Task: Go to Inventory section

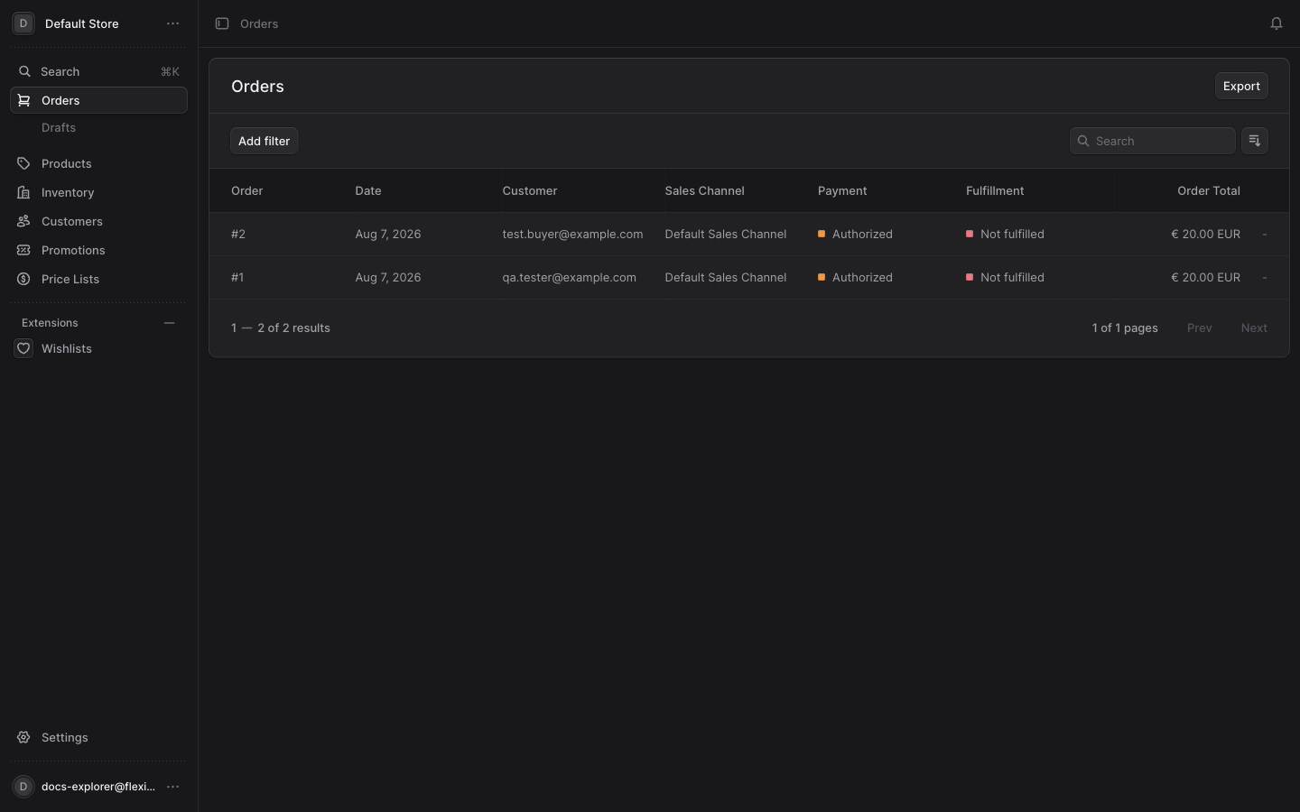Action: tap(98, 192)
